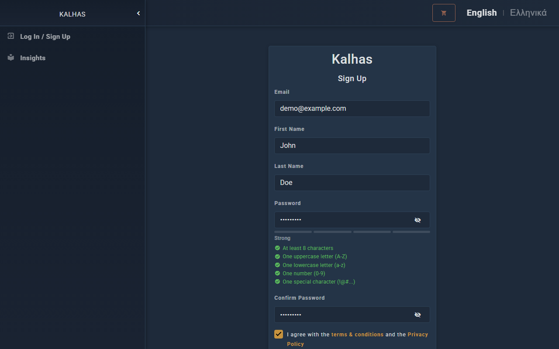Click check icon beside 'One uppercase letter'

pos(277,257)
